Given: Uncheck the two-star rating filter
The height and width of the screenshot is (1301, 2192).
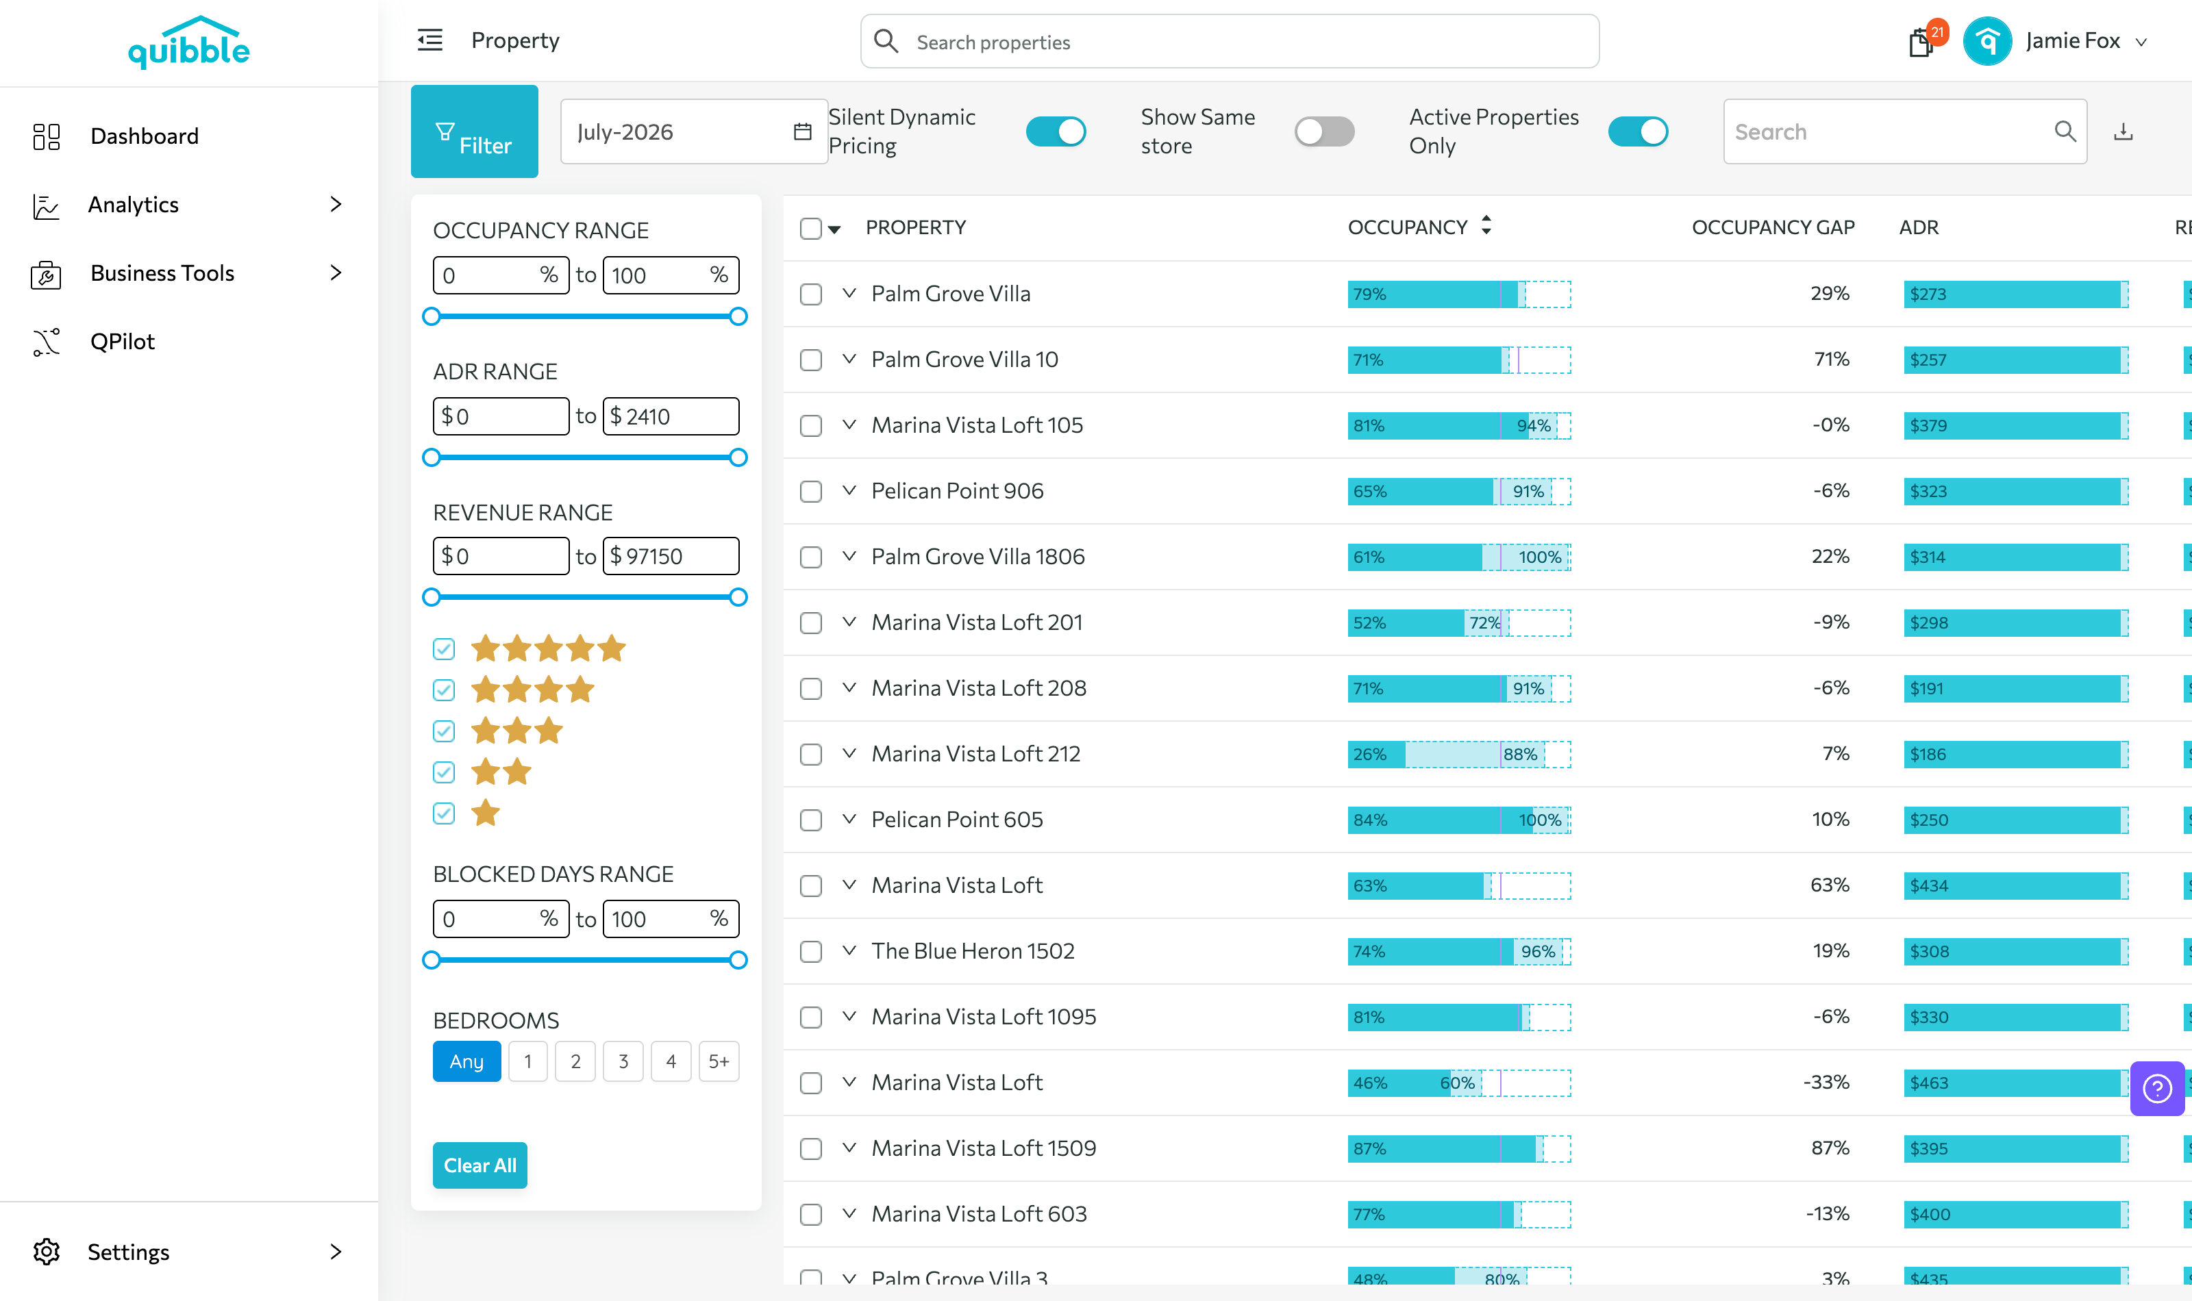Looking at the screenshot, I should pyautogui.click(x=444, y=772).
